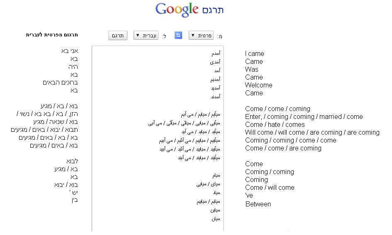Click the heading תרגום מפרסית לעברית
The height and width of the screenshot is (235, 392).
tap(52, 35)
